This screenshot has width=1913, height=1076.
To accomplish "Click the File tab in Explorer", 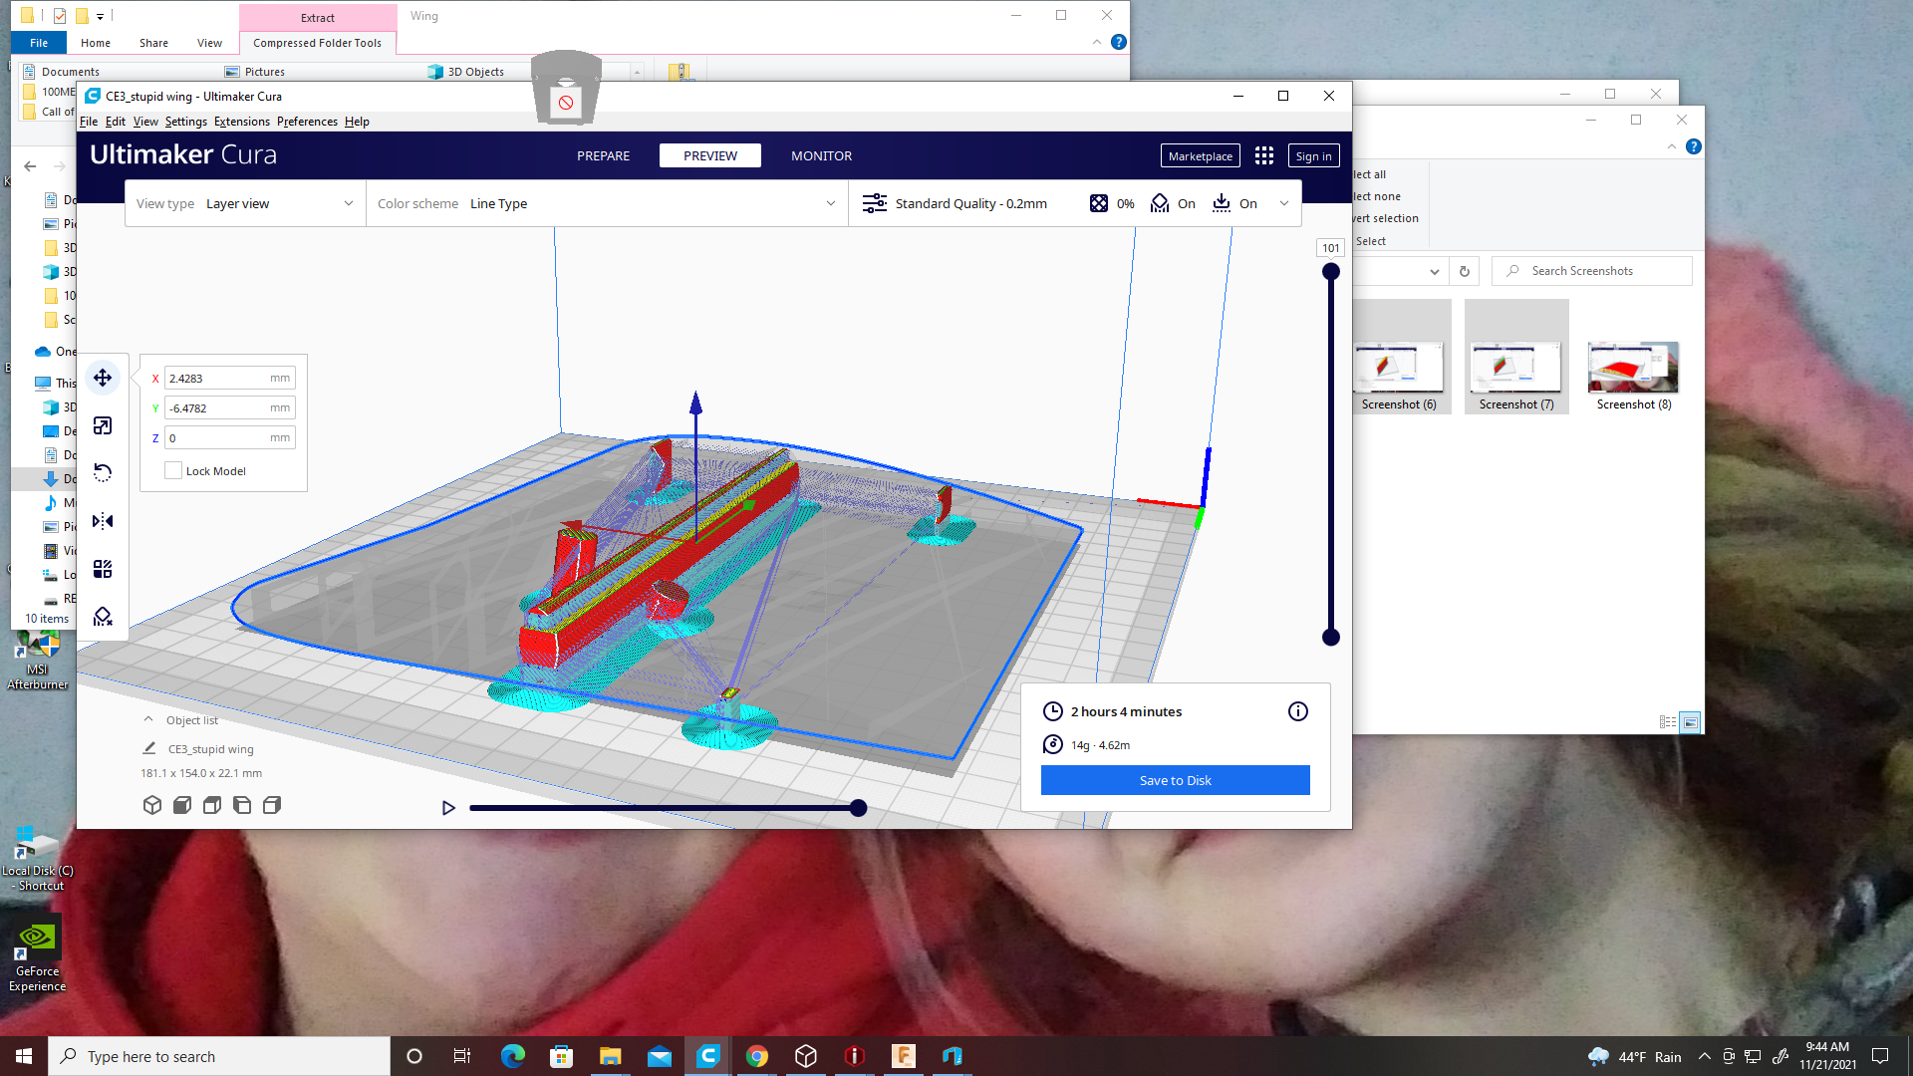I will point(39,43).
